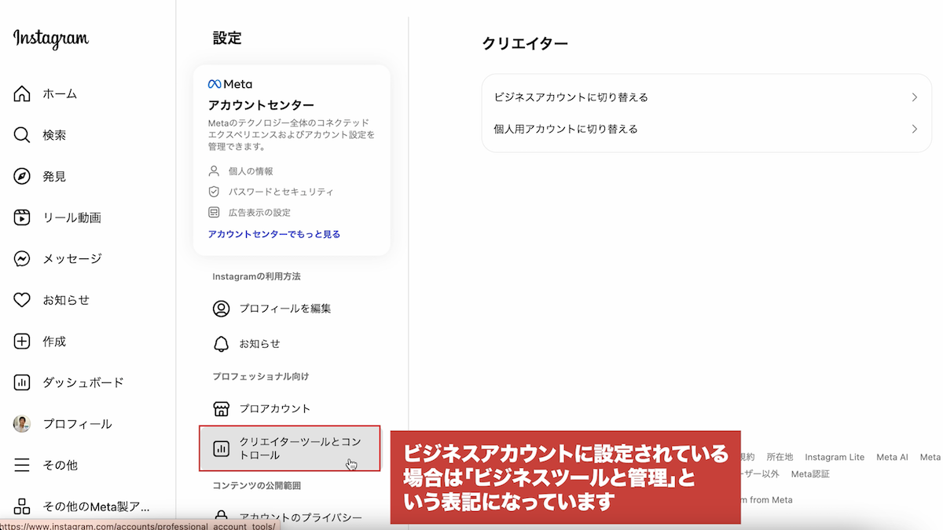943x530 pixels.
Task: Expand the More (その他) hamburger menu
Action: pos(22,465)
